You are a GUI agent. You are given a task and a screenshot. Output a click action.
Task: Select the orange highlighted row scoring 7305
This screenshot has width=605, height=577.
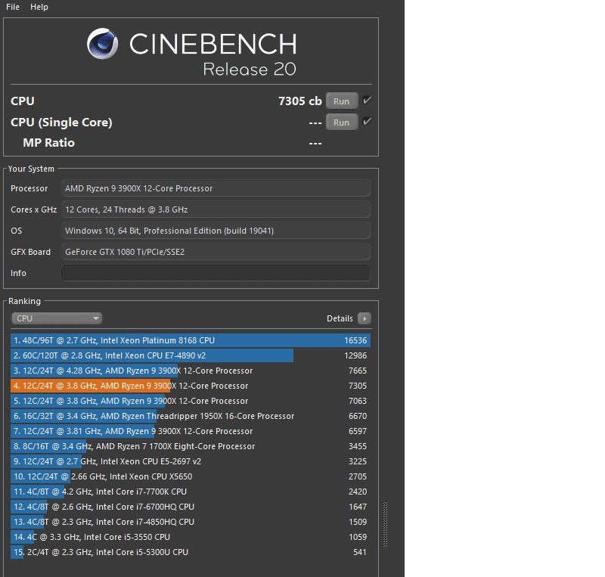click(x=191, y=386)
